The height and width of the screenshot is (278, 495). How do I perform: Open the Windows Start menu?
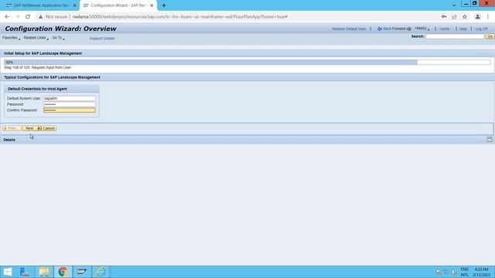pos(8,272)
